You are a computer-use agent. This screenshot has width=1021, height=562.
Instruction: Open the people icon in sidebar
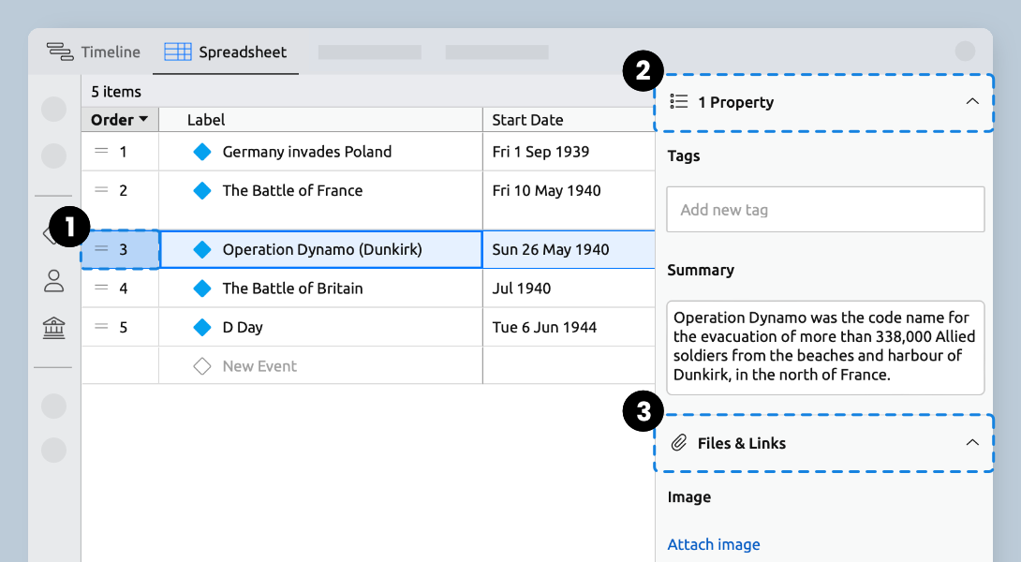[53, 281]
